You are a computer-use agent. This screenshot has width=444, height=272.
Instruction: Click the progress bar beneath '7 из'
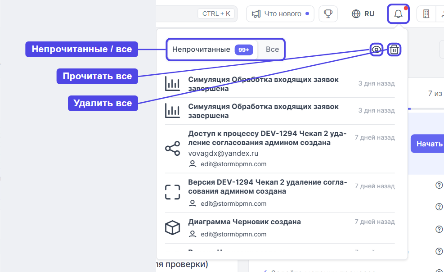click(426, 109)
